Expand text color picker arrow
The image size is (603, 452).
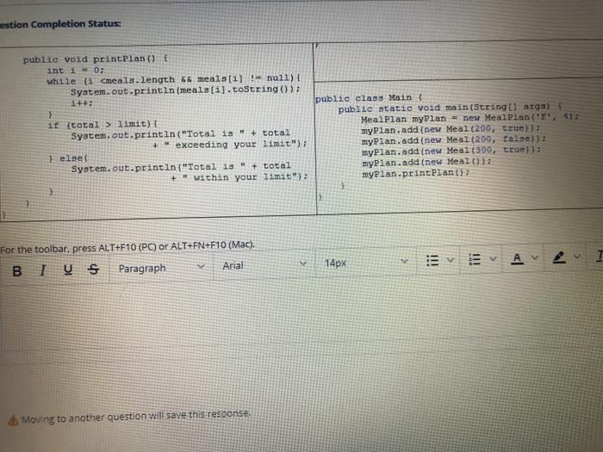pos(535,257)
